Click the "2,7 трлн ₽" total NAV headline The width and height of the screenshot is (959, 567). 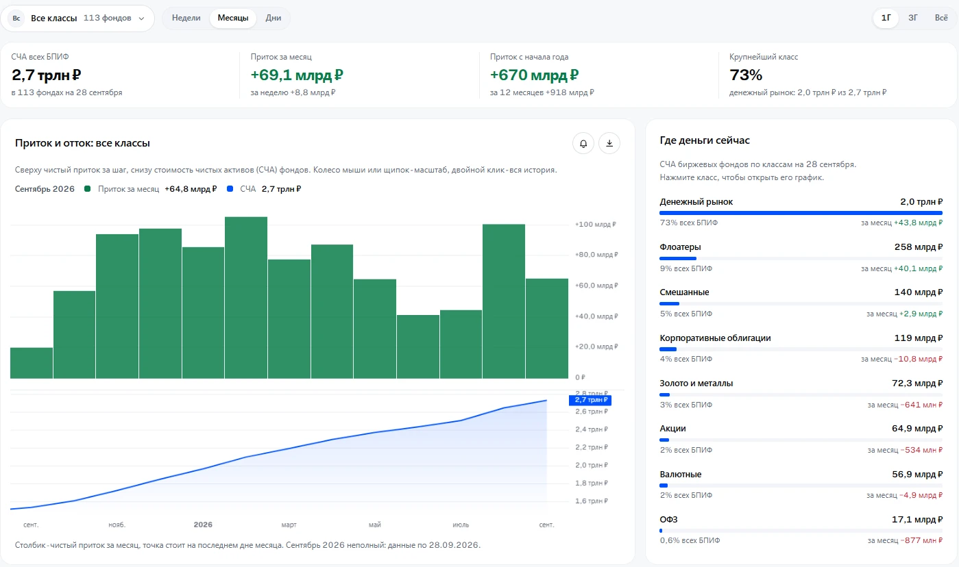(47, 75)
